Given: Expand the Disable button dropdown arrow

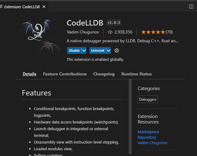Looking at the screenshot, I should coord(84,50).
